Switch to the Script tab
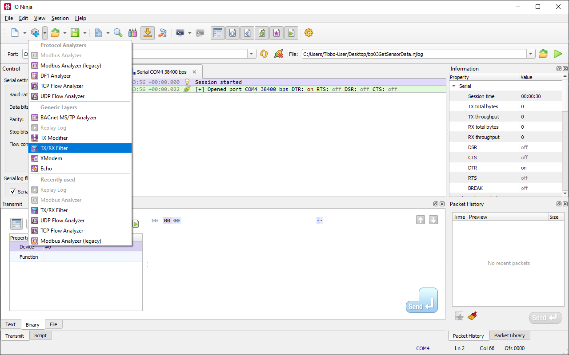569x355 pixels. [40, 335]
